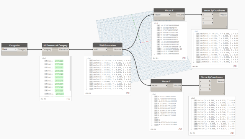Select All Elements of Category node header
This screenshot has width=245, height=139.
pyautogui.click(x=55, y=45)
